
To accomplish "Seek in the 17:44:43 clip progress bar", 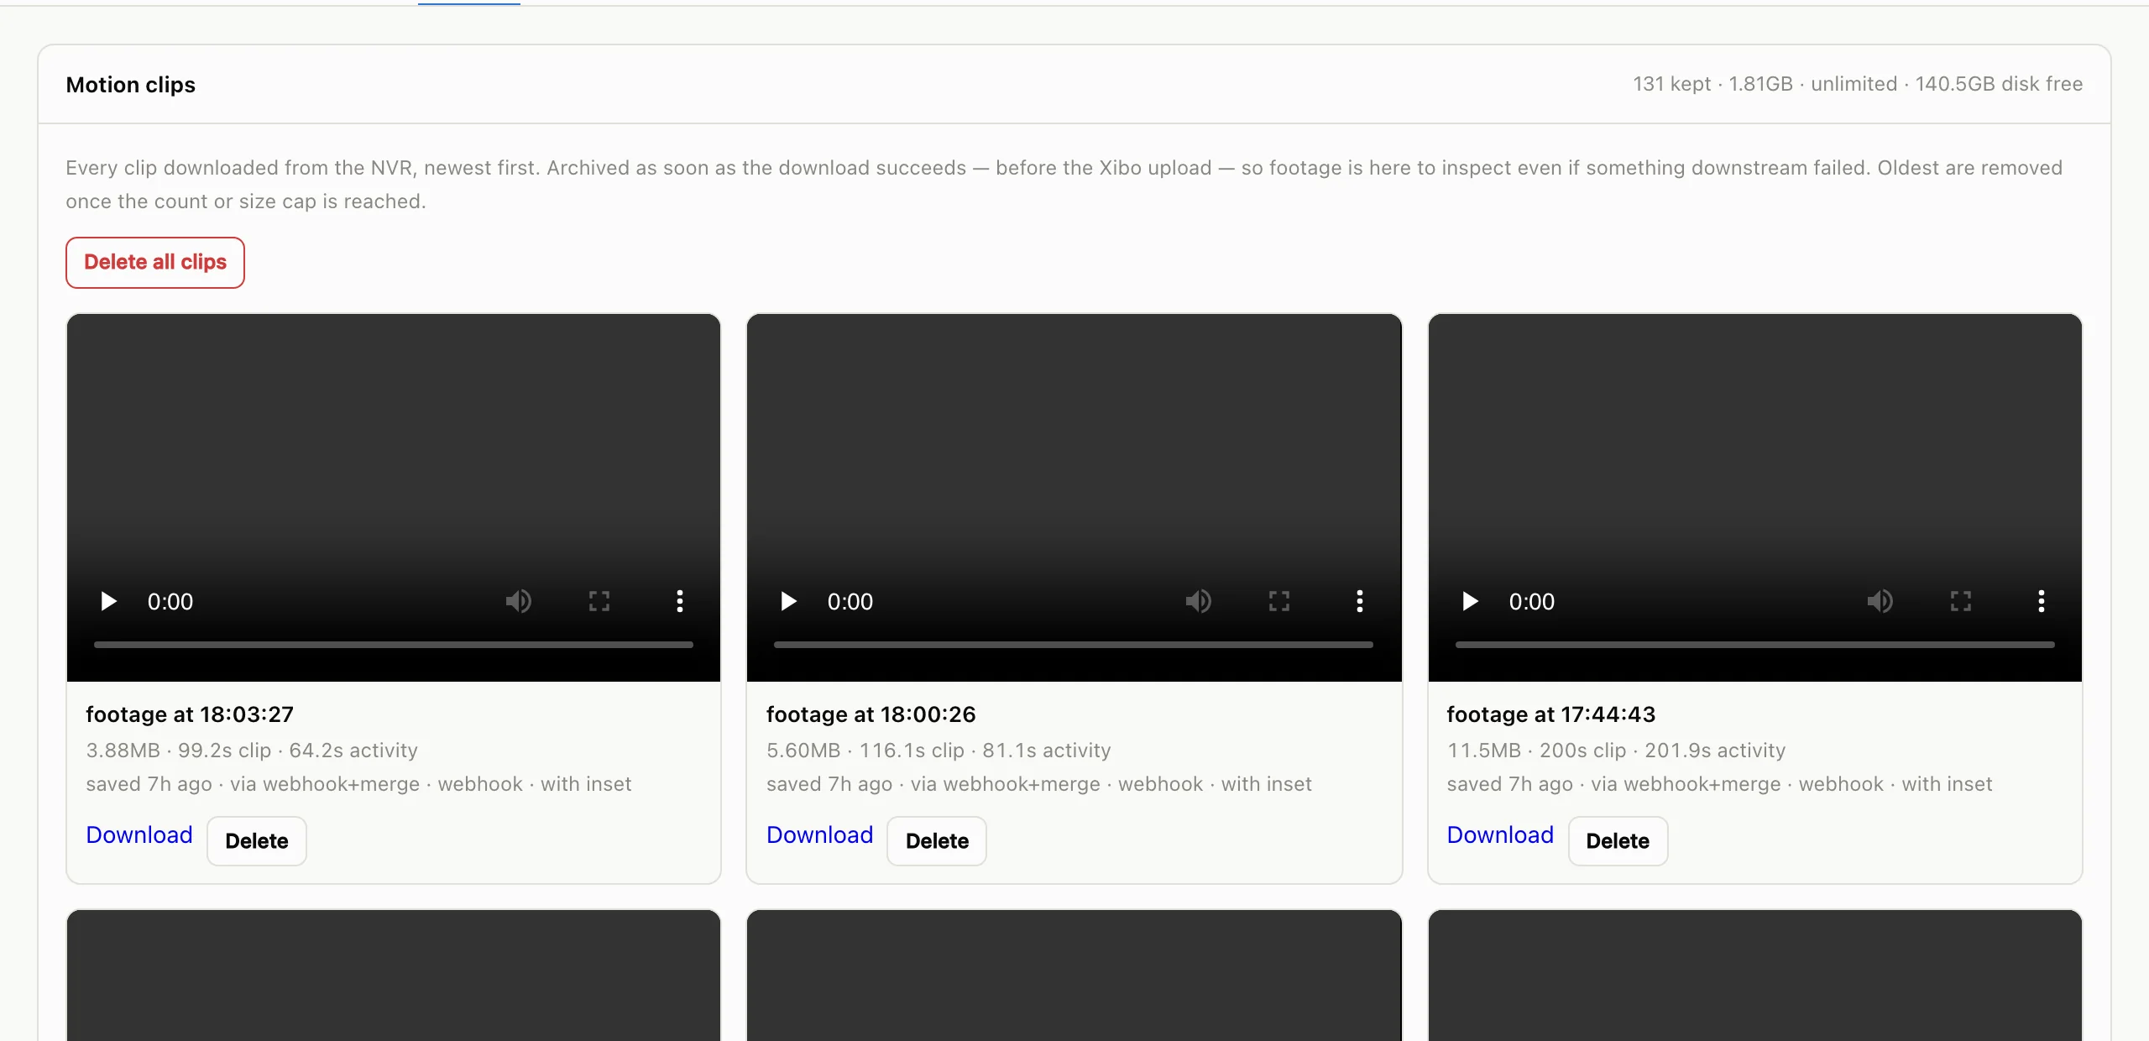I will pyautogui.click(x=1755, y=645).
